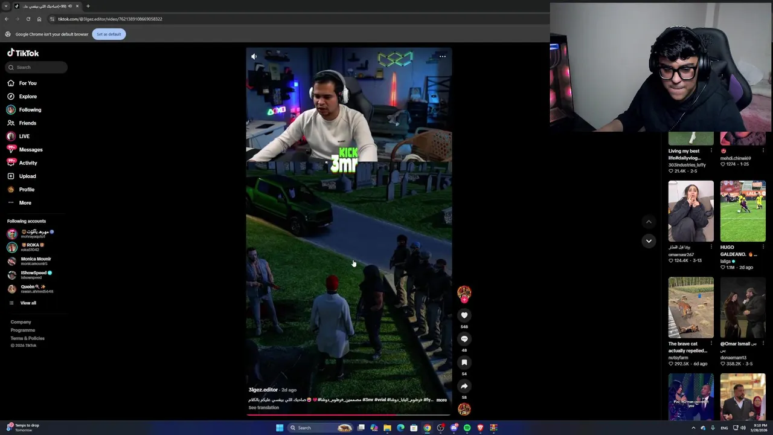Click the 3igez.editor username
Viewport: 773px width, 435px height.
click(263, 390)
